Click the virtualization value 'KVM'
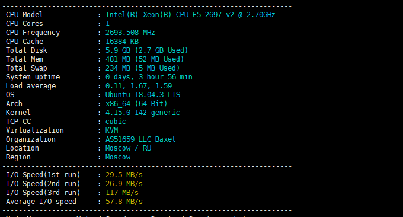The image size is (403, 217). (112, 130)
